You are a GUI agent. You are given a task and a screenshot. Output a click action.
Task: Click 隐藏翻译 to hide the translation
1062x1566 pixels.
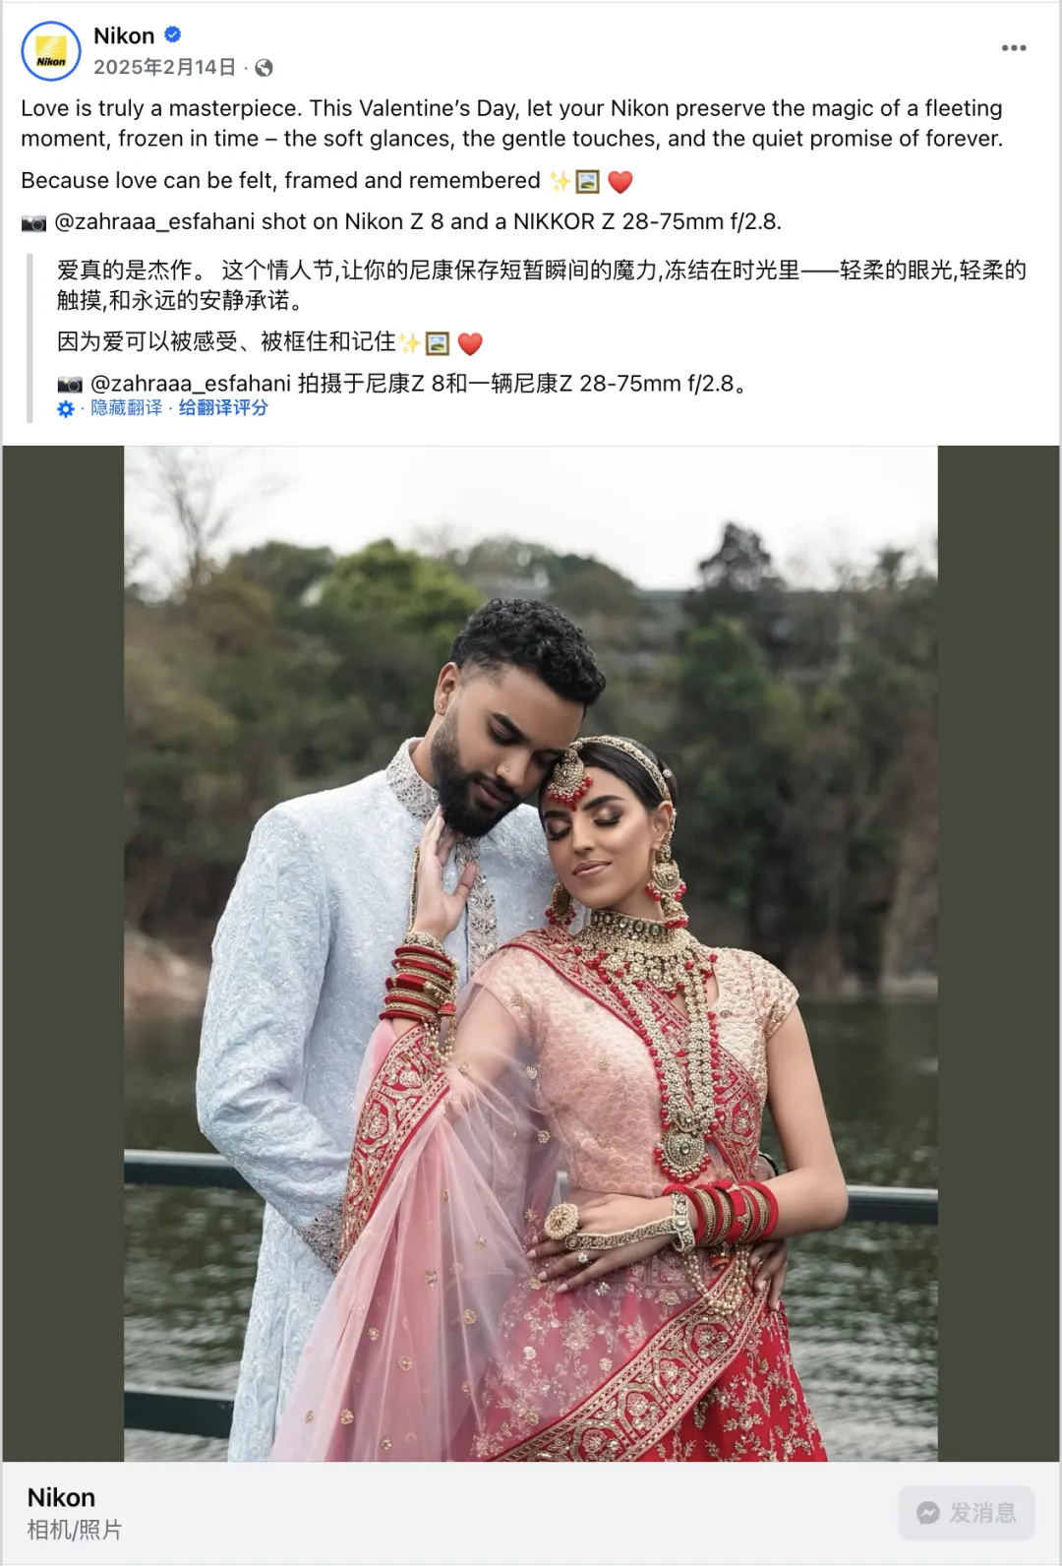126,407
